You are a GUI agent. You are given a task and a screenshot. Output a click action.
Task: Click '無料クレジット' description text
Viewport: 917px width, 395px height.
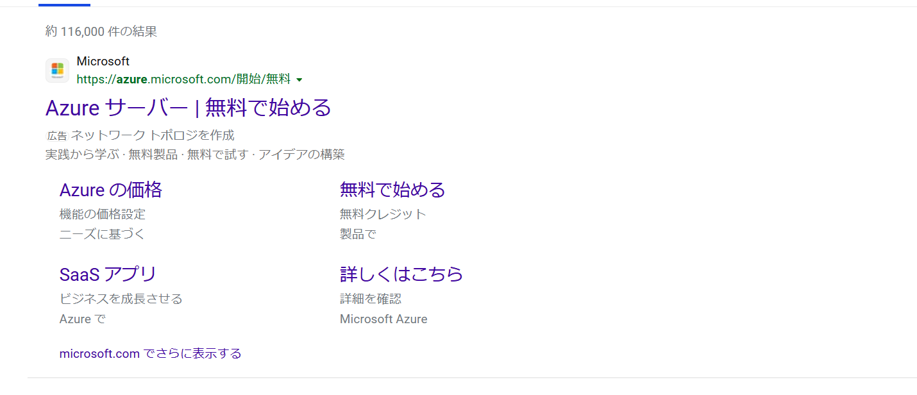(x=383, y=214)
